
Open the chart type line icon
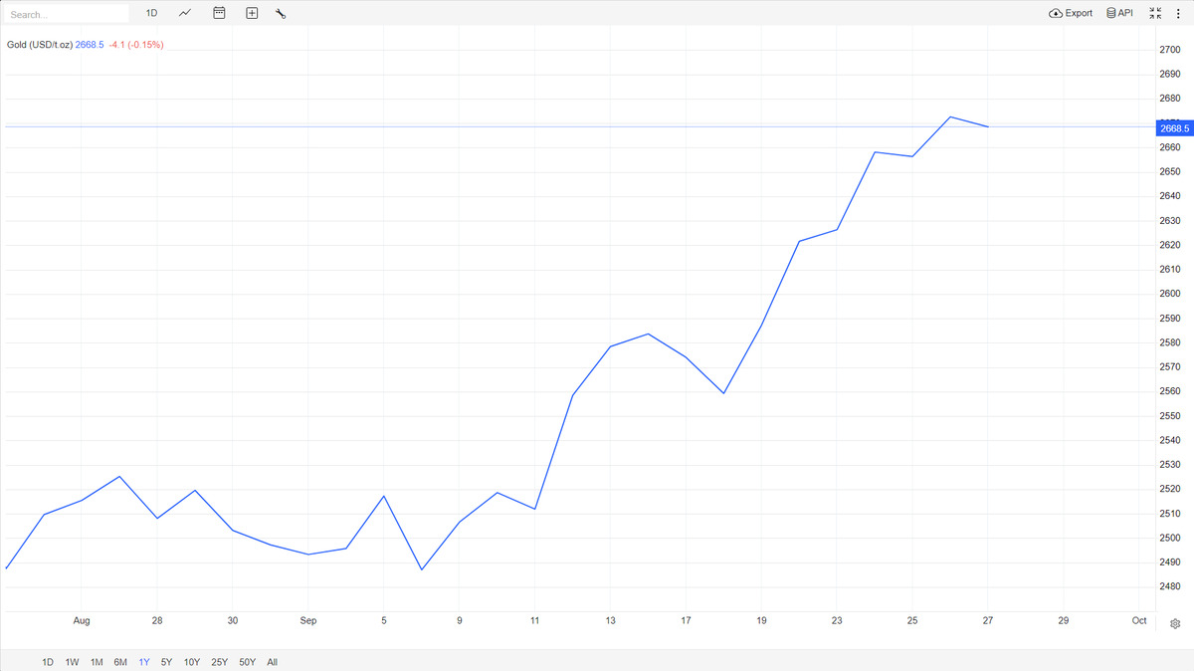point(185,13)
